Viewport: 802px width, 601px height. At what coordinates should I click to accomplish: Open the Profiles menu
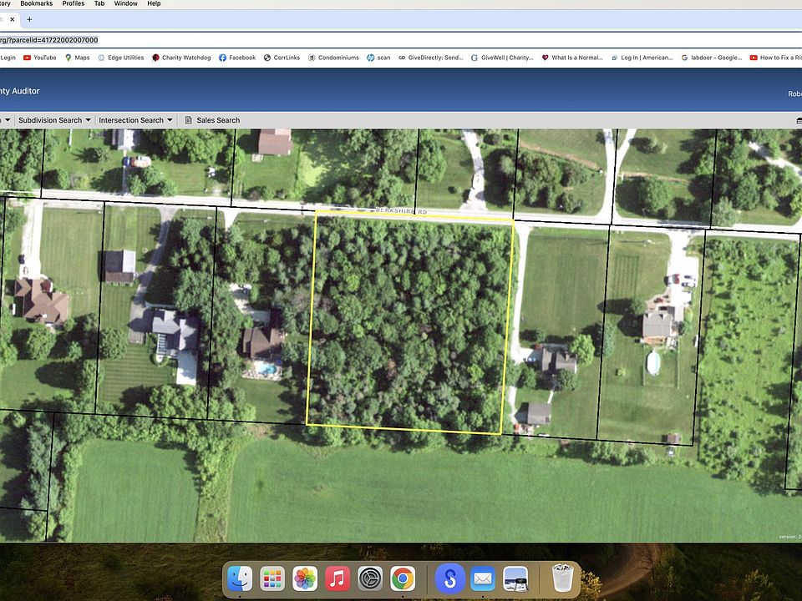[x=74, y=3]
